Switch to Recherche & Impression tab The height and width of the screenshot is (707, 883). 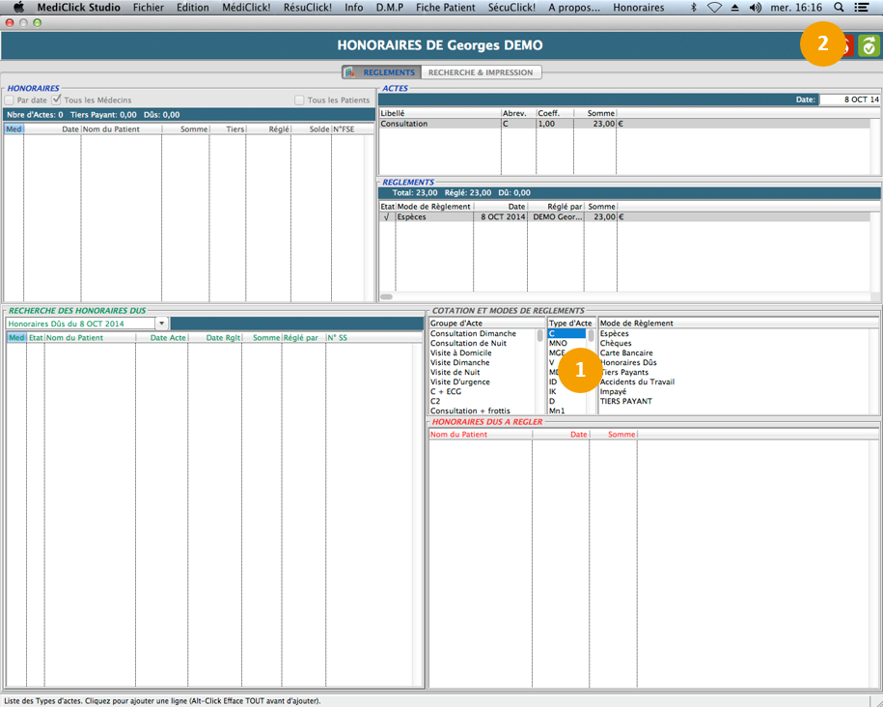480,72
